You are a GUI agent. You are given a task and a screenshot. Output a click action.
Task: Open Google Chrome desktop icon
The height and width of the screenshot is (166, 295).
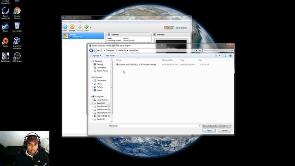17,13
